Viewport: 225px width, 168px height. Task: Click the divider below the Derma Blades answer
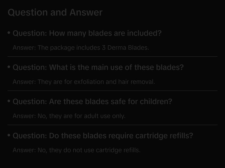pyautogui.click(x=112, y=56)
